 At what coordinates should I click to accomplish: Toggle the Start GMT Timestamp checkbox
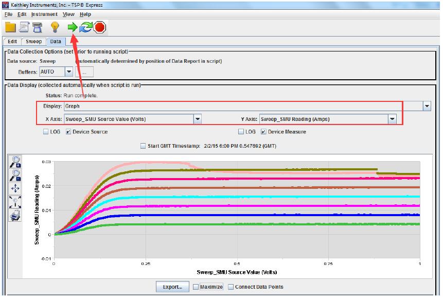(x=144, y=146)
